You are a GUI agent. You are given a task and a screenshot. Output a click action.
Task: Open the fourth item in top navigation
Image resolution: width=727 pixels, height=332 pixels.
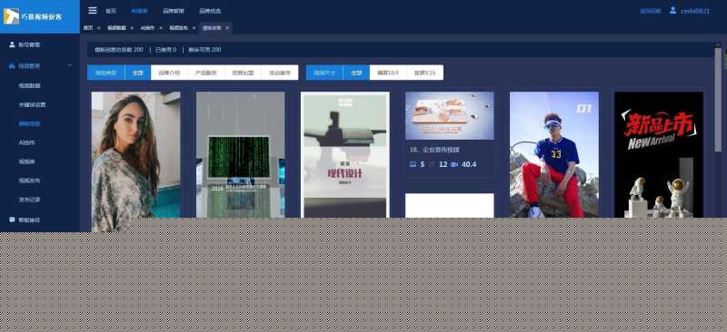(210, 11)
